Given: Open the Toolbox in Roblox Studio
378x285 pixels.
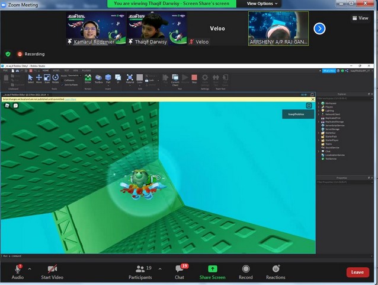Looking at the screenshot, I should [98, 78].
